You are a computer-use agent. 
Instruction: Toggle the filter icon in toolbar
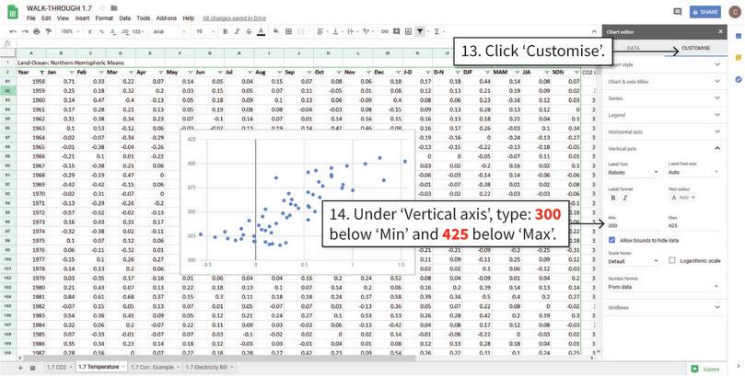pos(420,32)
